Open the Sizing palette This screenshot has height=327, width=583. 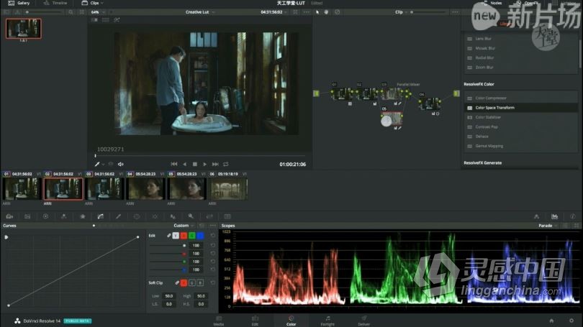tap(209, 216)
